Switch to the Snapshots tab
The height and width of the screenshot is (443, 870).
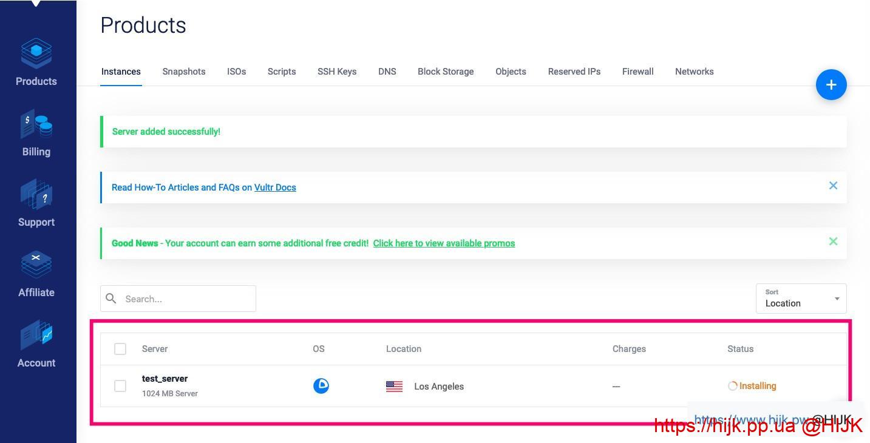coord(184,72)
